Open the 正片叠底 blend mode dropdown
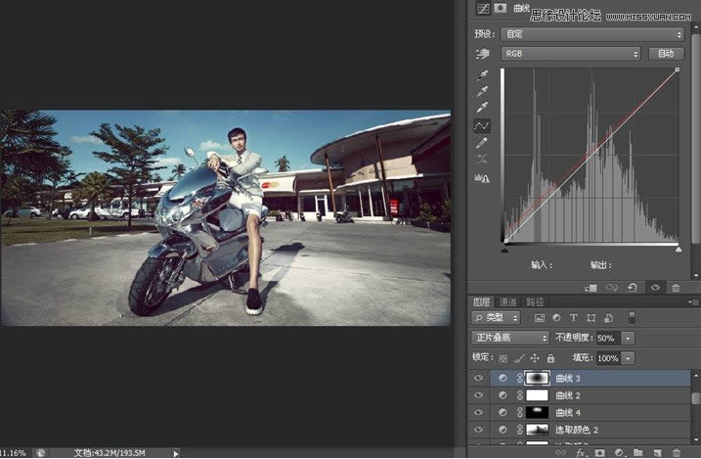This screenshot has height=459, width=701. coord(510,338)
